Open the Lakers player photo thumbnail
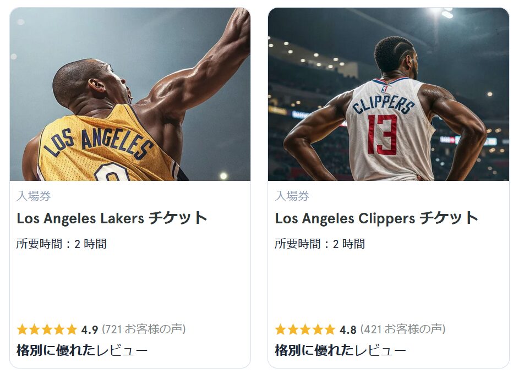This screenshot has width=513, height=374. pos(130,94)
